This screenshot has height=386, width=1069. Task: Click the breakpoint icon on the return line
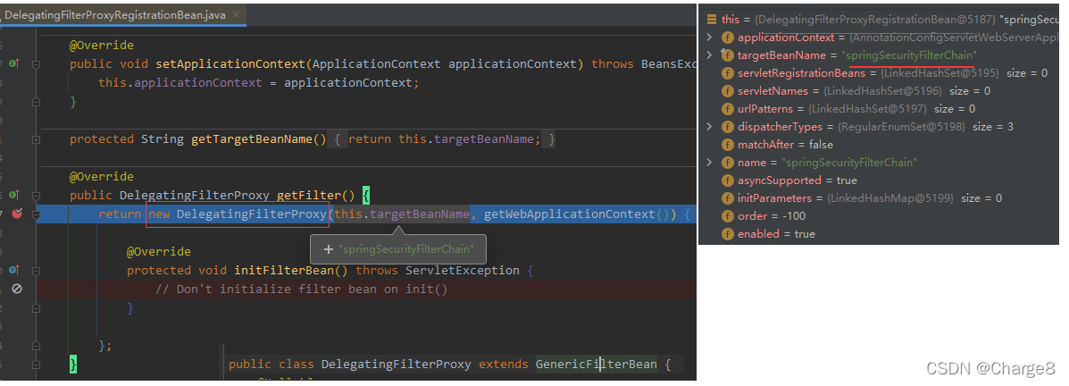tap(16, 214)
